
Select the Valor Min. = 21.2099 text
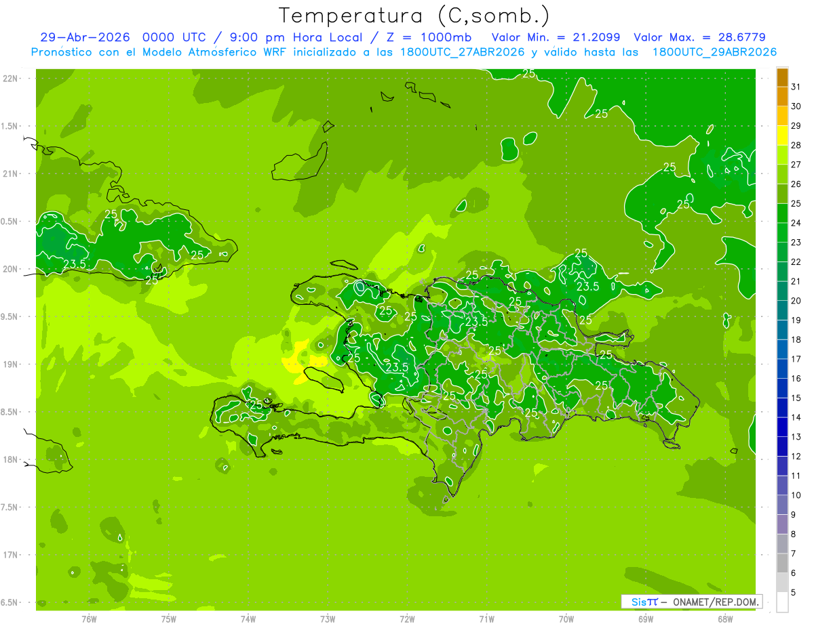coord(556,37)
